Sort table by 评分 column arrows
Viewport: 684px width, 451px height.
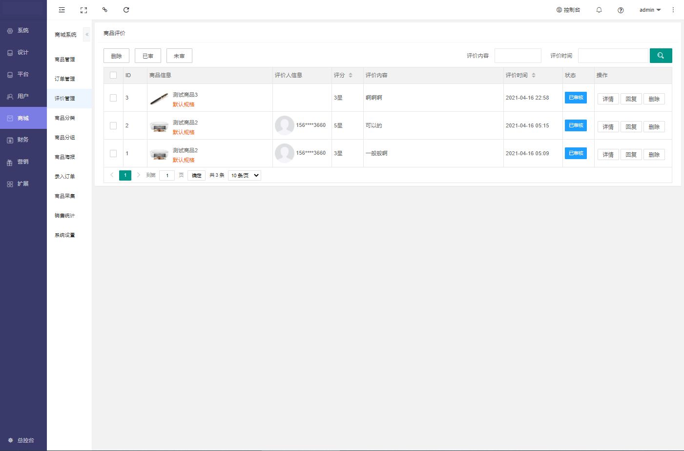click(x=350, y=75)
